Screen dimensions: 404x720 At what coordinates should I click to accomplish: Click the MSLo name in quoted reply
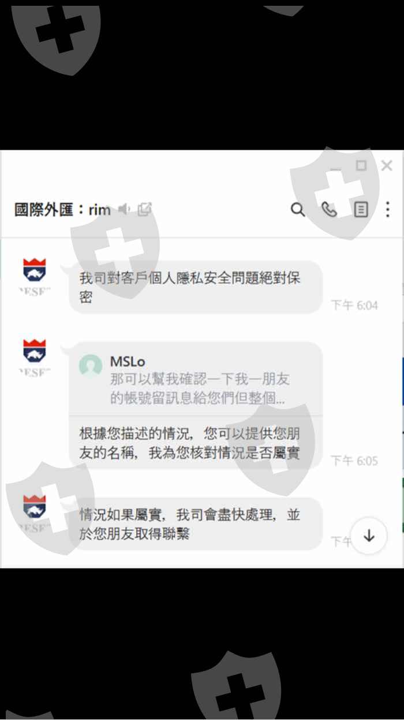tap(128, 362)
